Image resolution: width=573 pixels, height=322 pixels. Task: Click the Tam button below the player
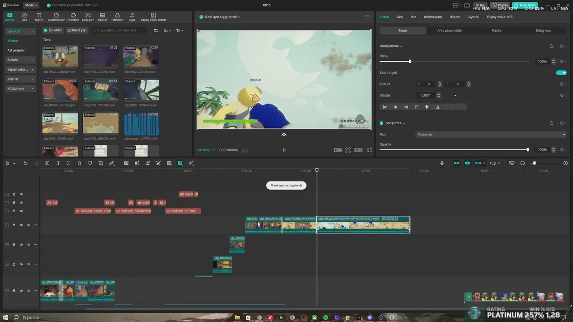coord(338,150)
